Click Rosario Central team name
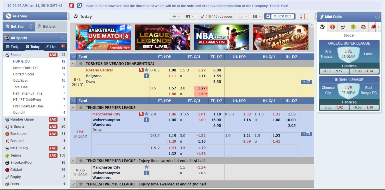The width and height of the screenshot is (385, 190). (x=99, y=70)
